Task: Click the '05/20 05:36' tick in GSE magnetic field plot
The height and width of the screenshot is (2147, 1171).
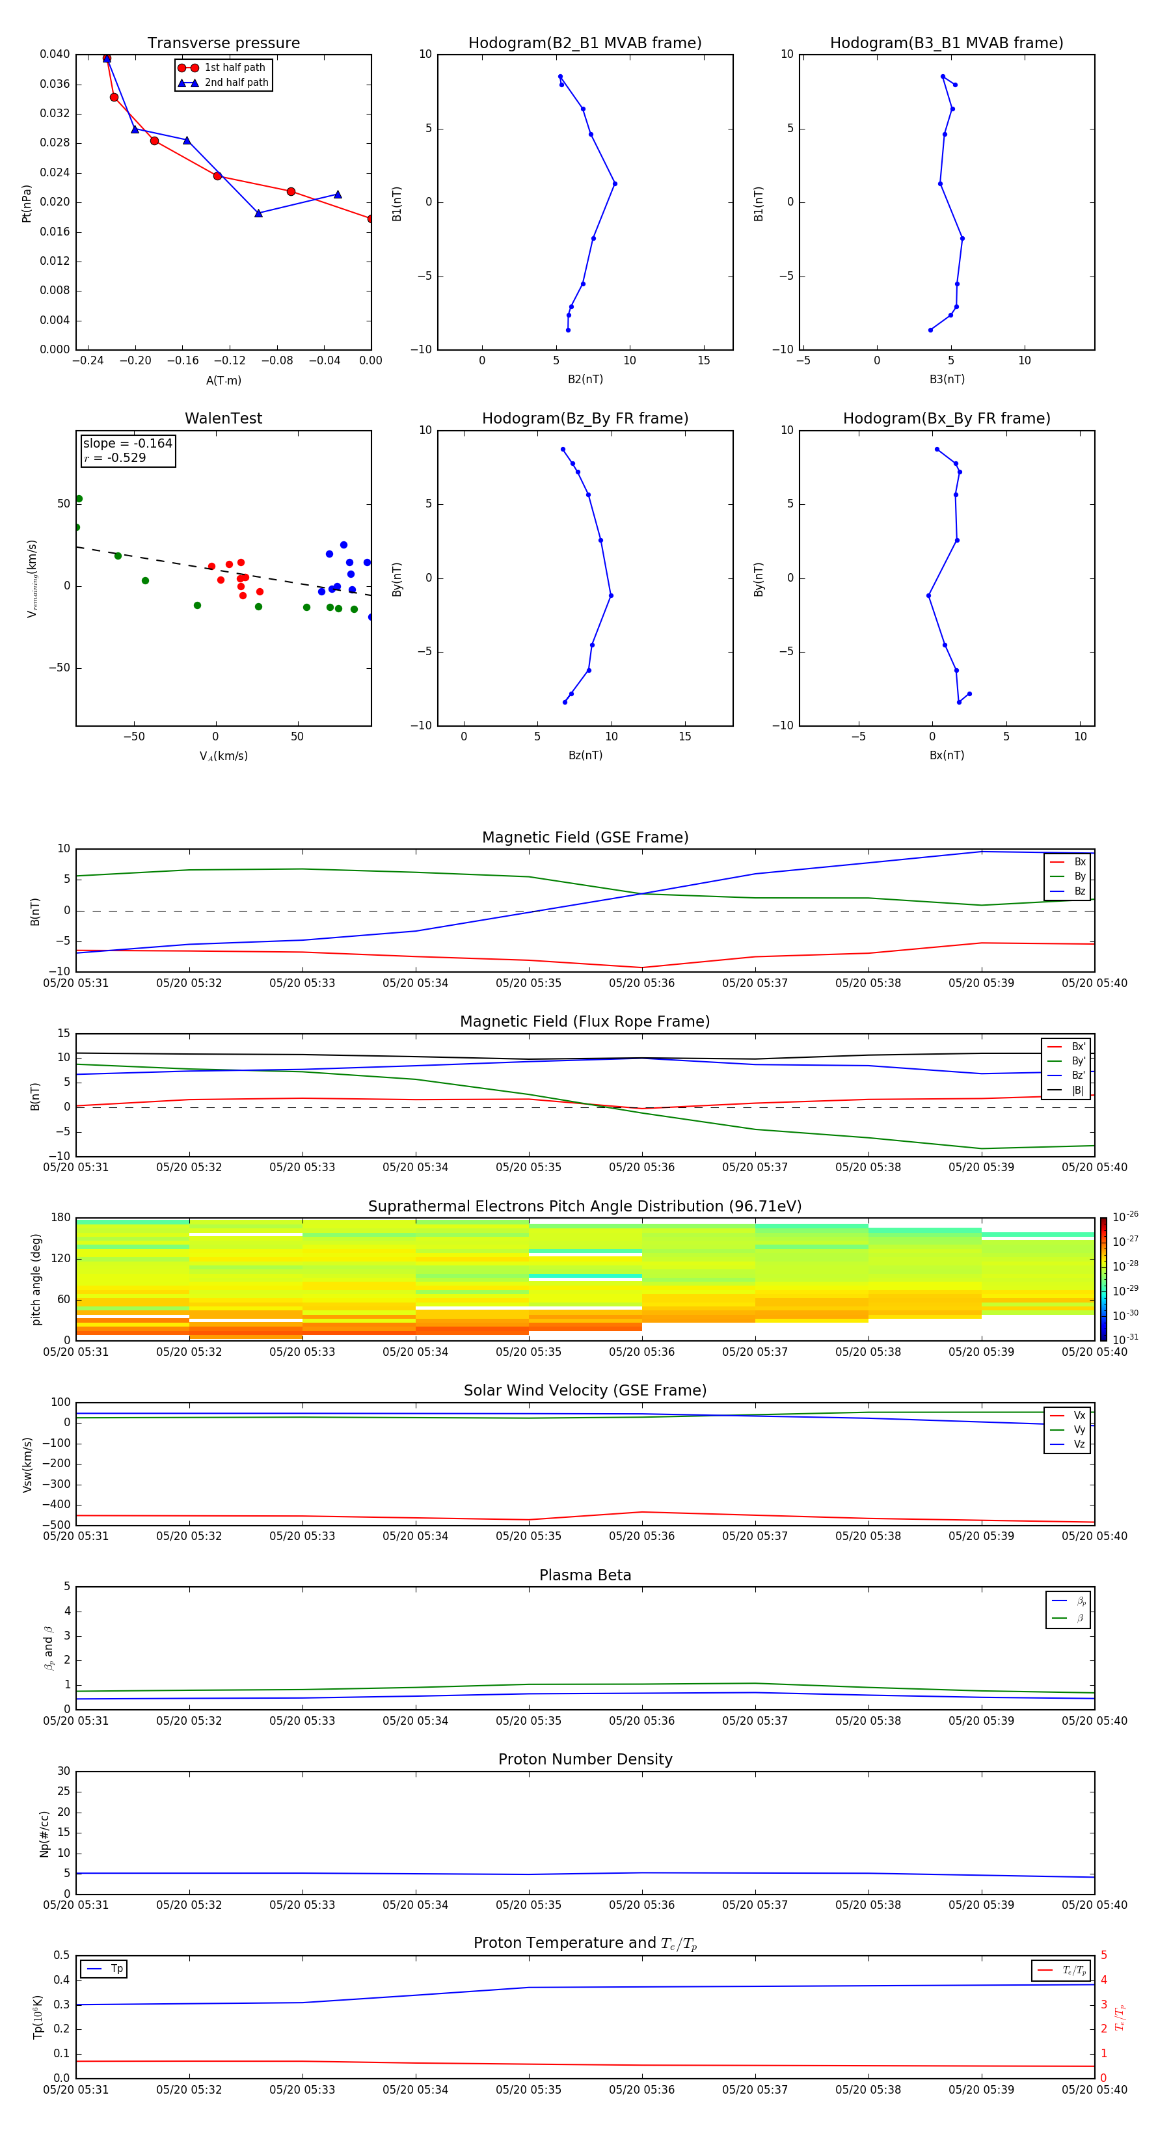Action: (x=641, y=984)
